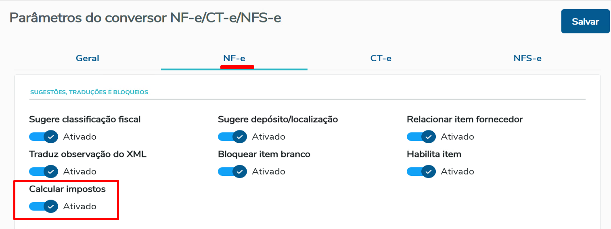
Task: Toggle the Traduz observação do XML switch
Action: pos(44,171)
